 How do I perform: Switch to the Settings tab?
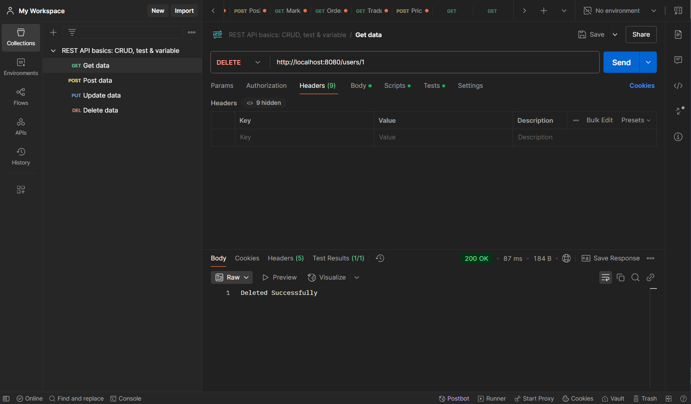coord(470,86)
